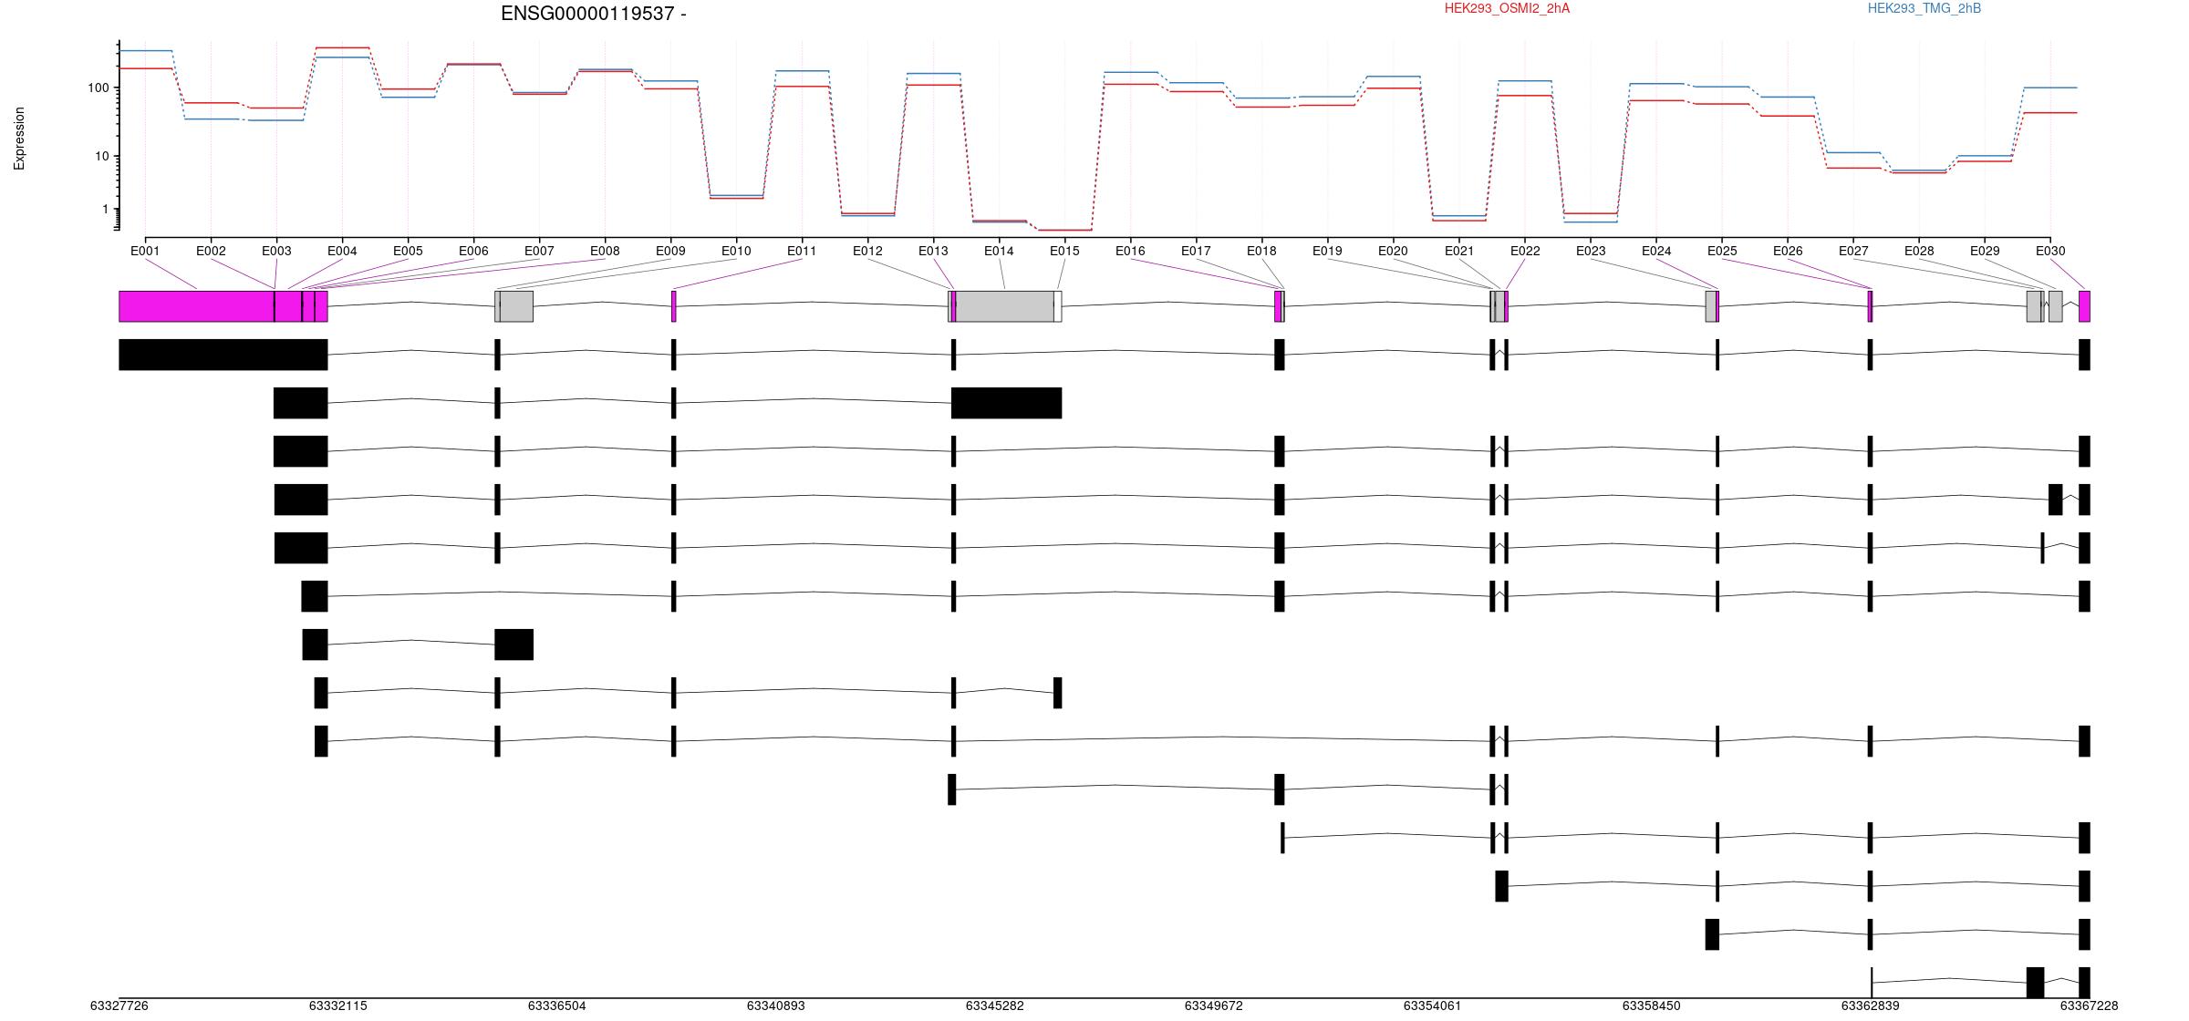This screenshot has width=2189, height=1021.
Task: Select the gray E007 exon block in gene model
Action: coord(516,306)
